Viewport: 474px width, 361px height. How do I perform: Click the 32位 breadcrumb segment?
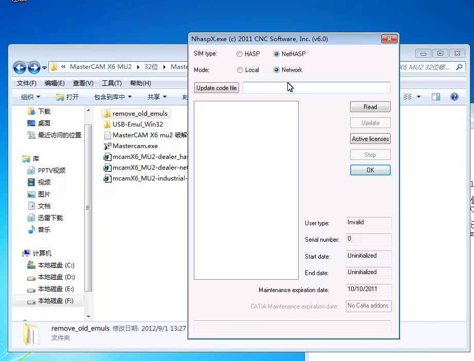[x=151, y=67]
